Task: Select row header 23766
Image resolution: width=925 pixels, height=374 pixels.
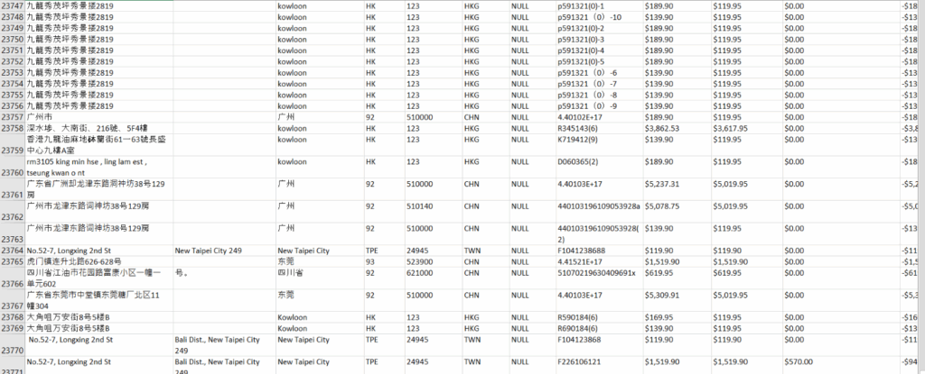Action: pos(13,283)
